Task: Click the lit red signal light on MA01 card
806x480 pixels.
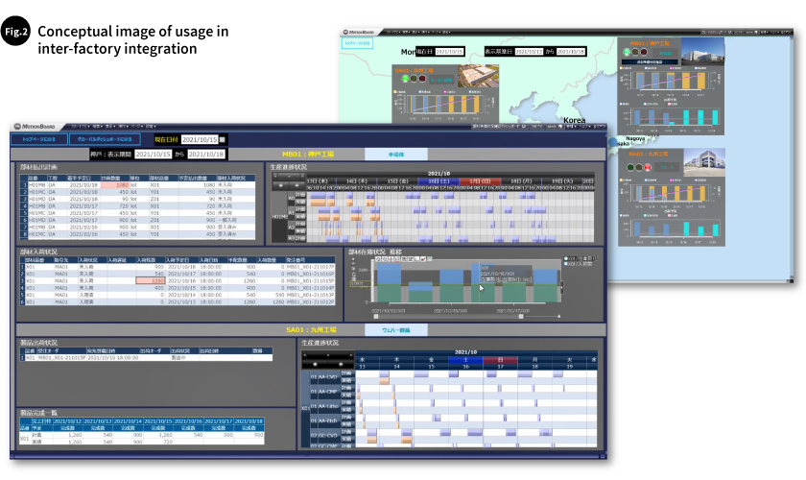Action: pos(647,167)
